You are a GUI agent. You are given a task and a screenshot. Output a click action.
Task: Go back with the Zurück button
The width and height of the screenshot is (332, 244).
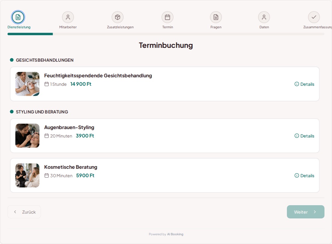tap(24, 212)
